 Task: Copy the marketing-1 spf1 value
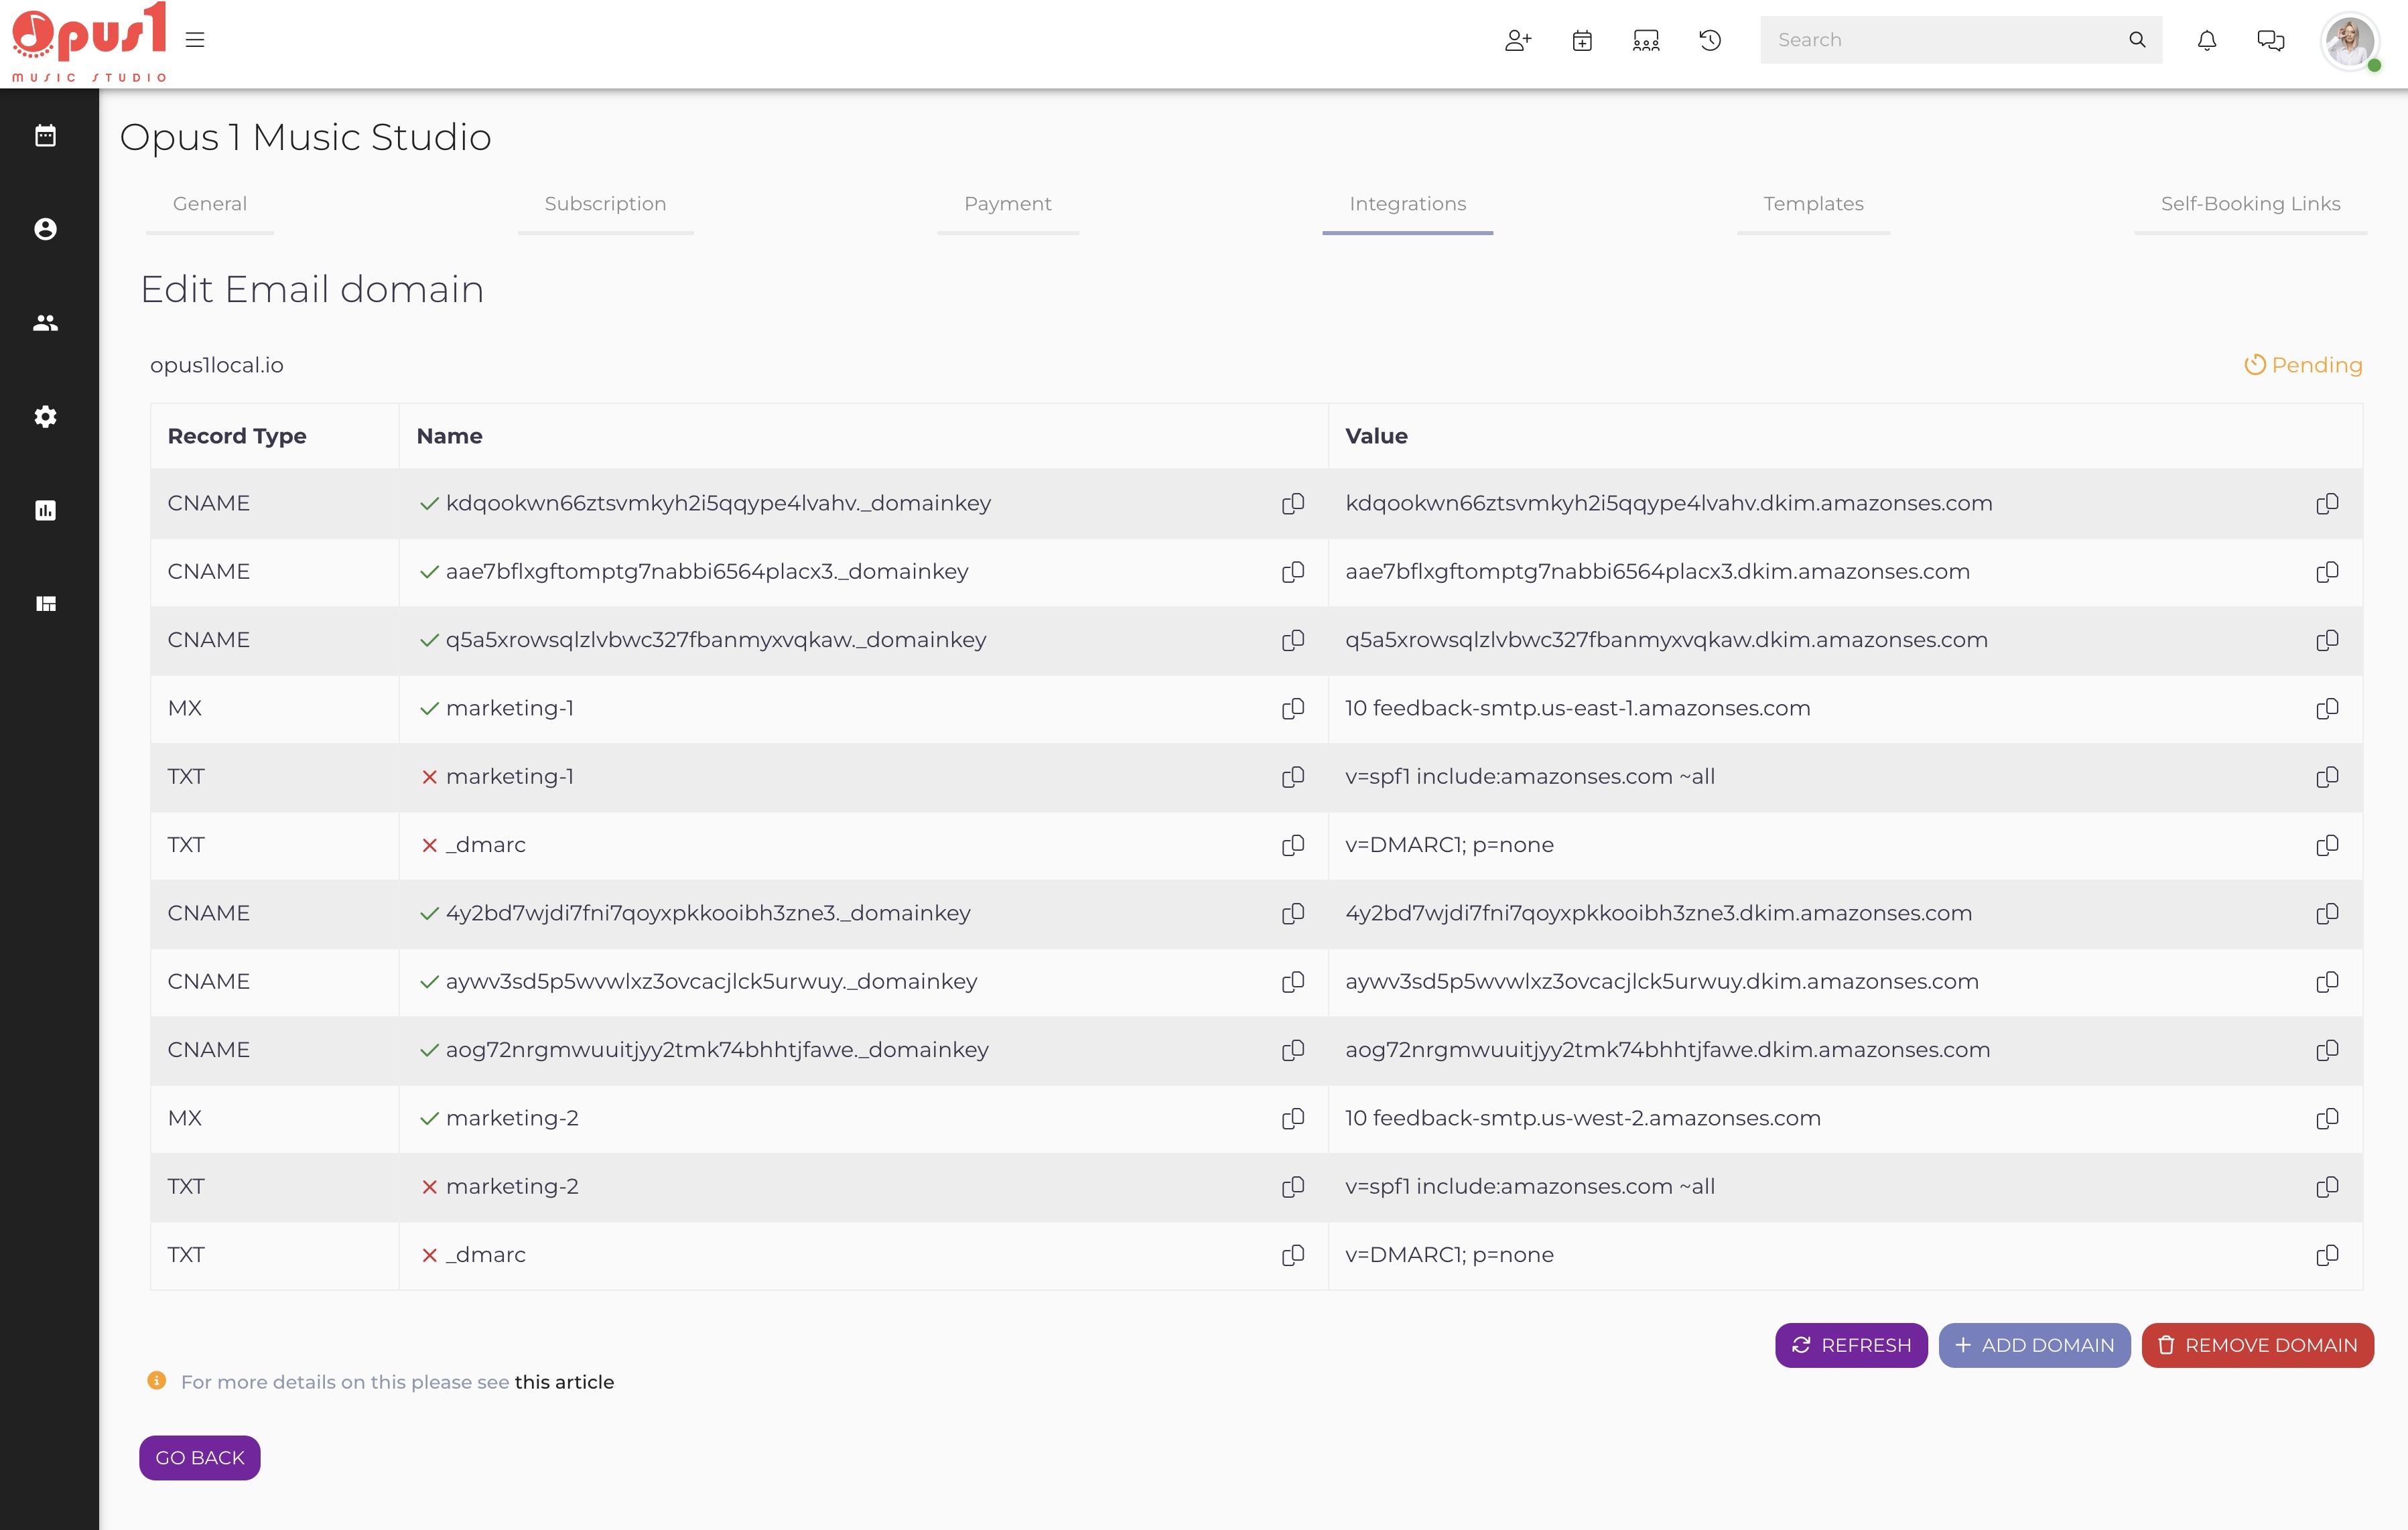click(2327, 777)
